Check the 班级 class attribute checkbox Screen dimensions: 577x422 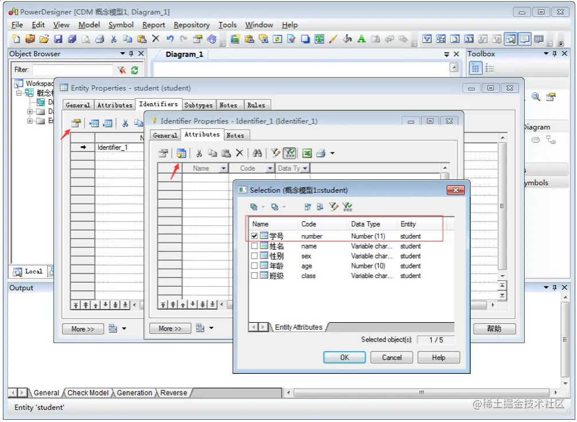[254, 276]
